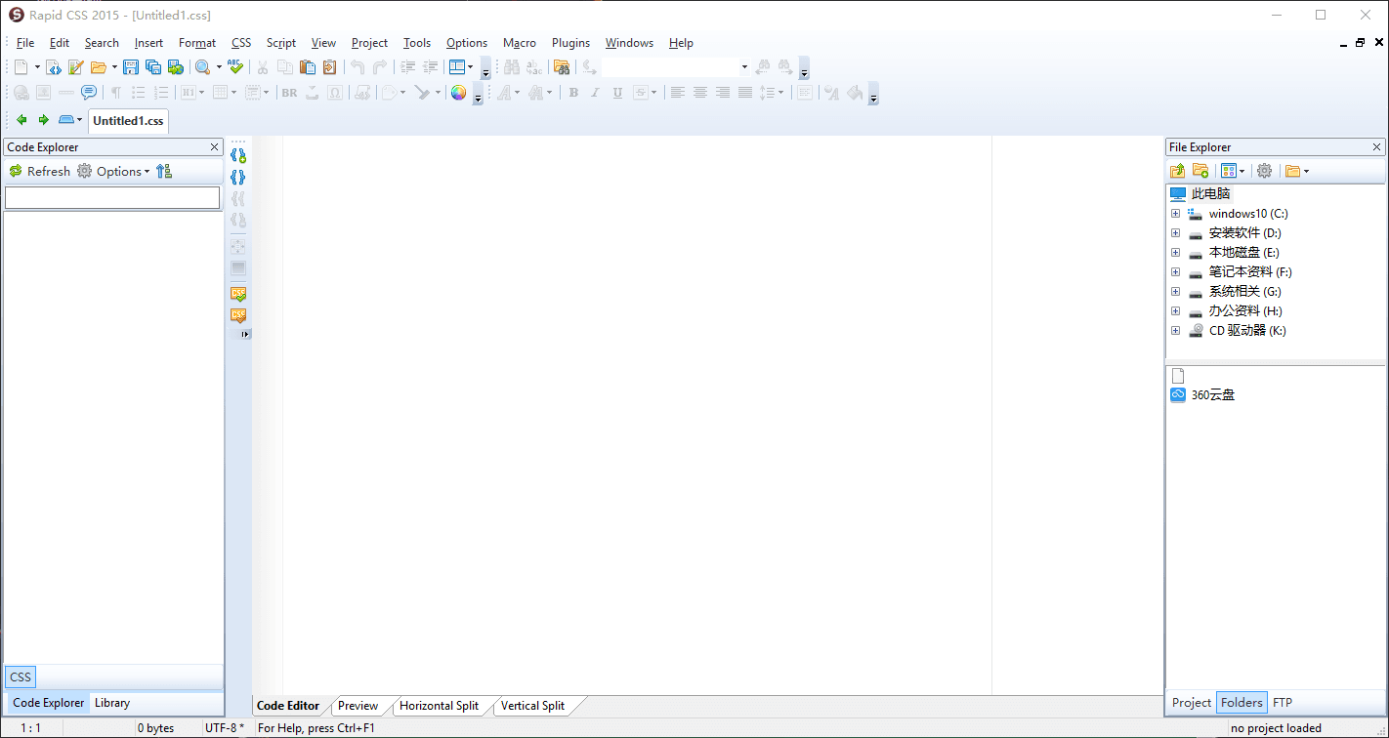Image resolution: width=1389 pixels, height=738 pixels.
Task: Open the view mode dropdown in File Explorer
Action: [1242, 171]
